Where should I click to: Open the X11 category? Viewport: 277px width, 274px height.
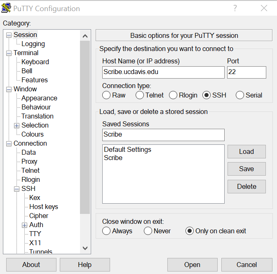(35, 243)
